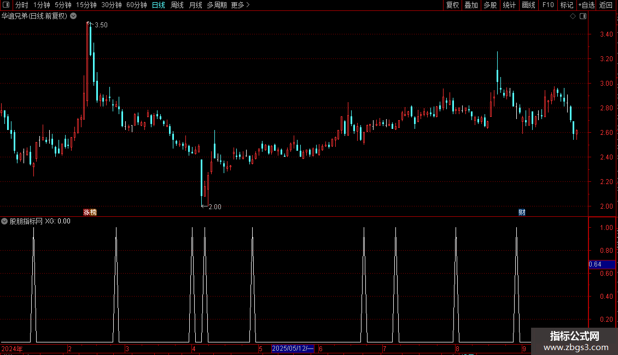The width and height of the screenshot is (618, 355).
Task: Select the 1分钟 period
Action: tap(42, 5)
